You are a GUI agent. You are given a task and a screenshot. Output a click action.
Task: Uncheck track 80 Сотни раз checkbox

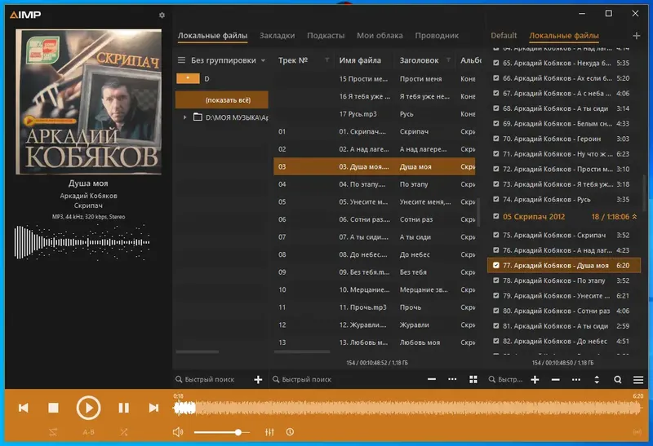tap(495, 311)
